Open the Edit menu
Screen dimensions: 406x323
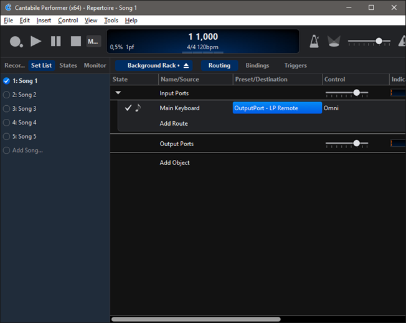pos(25,21)
